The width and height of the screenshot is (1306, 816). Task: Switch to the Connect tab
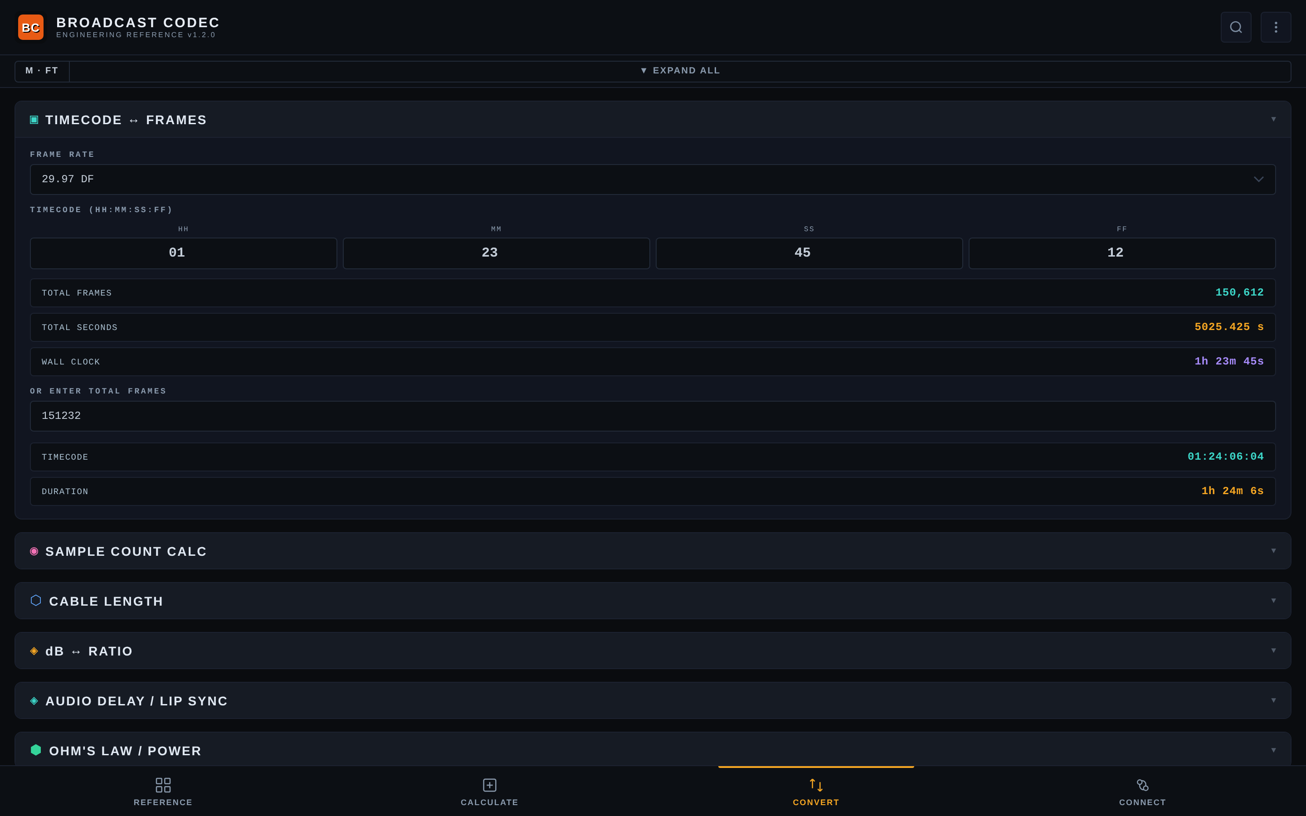coord(1142,791)
